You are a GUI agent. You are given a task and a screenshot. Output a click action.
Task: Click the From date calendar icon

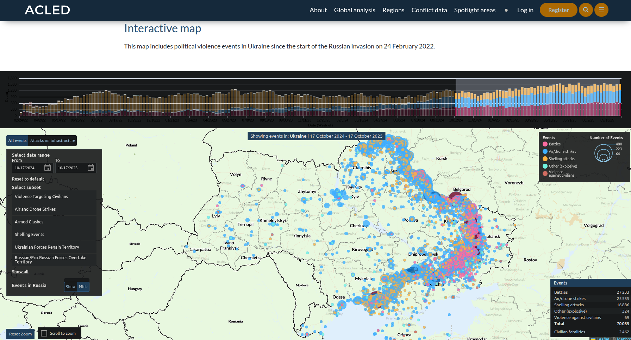tap(47, 168)
